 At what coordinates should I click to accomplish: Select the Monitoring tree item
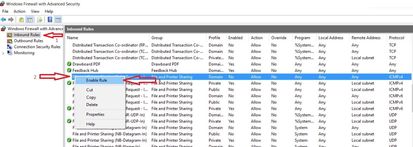pos(24,53)
